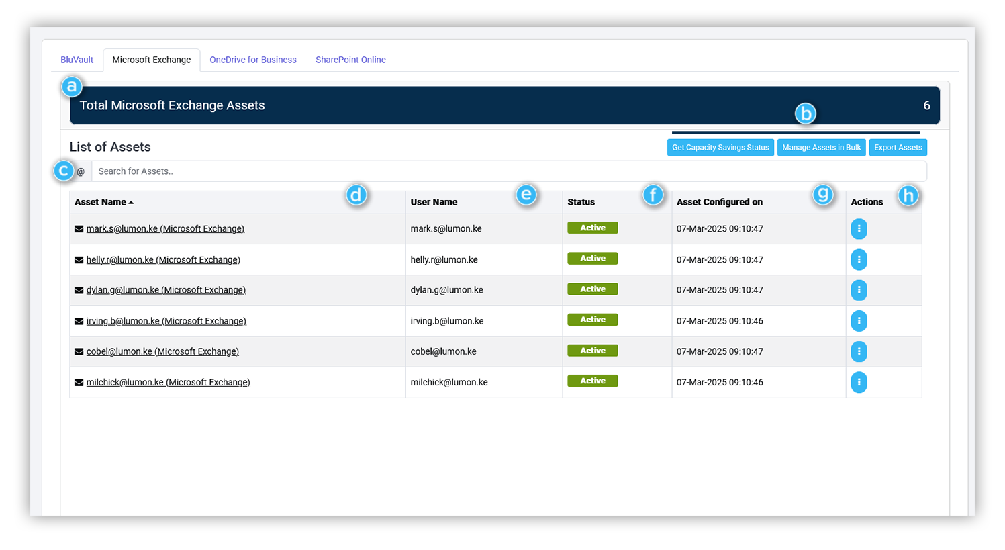
Task: Open cobel@lumon.ke (Microsoft Exchange) asset link
Action: [162, 351]
